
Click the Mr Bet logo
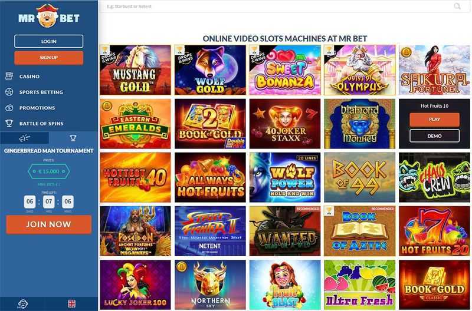pyautogui.click(x=48, y=16)
